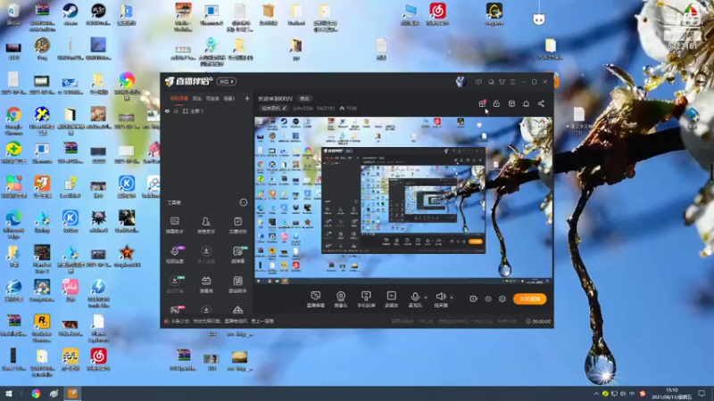Switch to the 场景1 scene tab

(229, 98)
